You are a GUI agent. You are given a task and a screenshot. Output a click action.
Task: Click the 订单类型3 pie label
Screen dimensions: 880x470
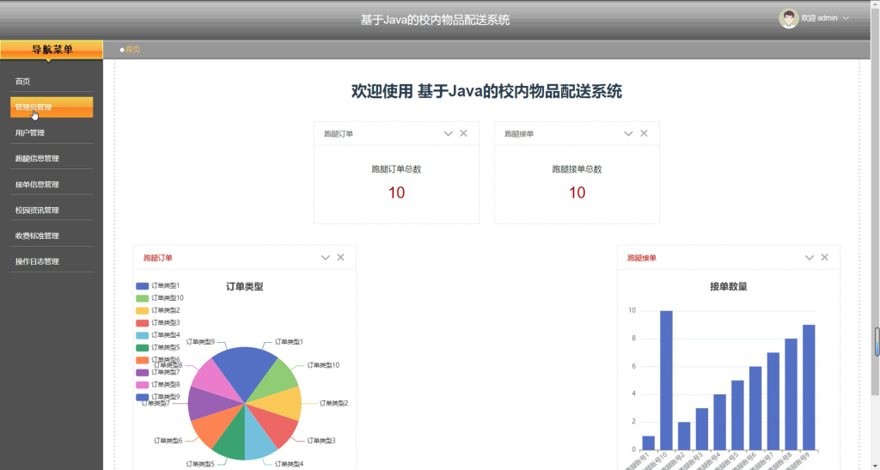coord(321,441)
